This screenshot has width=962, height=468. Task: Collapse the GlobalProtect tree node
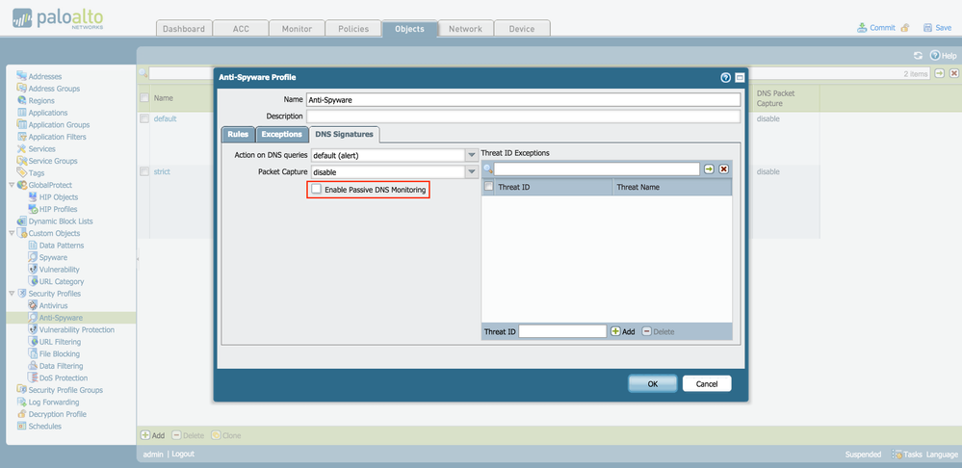click(x=12, y=185)
